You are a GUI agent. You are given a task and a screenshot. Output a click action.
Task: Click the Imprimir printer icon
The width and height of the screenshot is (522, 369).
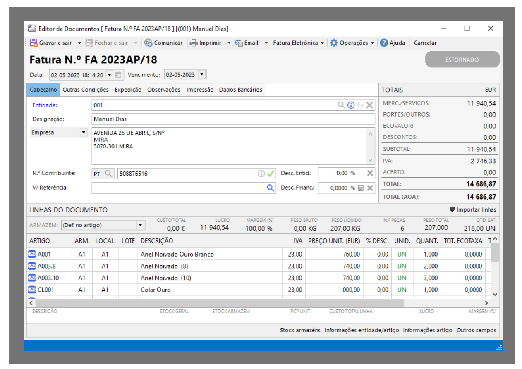[x=194, y=43]
